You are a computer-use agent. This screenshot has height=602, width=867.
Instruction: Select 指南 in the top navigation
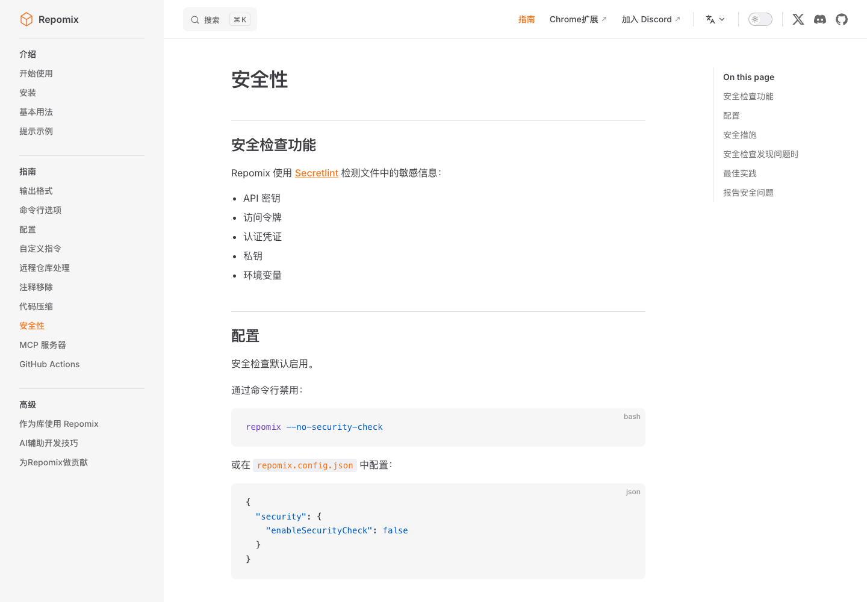pyautogui.click(x=527, y=19)
